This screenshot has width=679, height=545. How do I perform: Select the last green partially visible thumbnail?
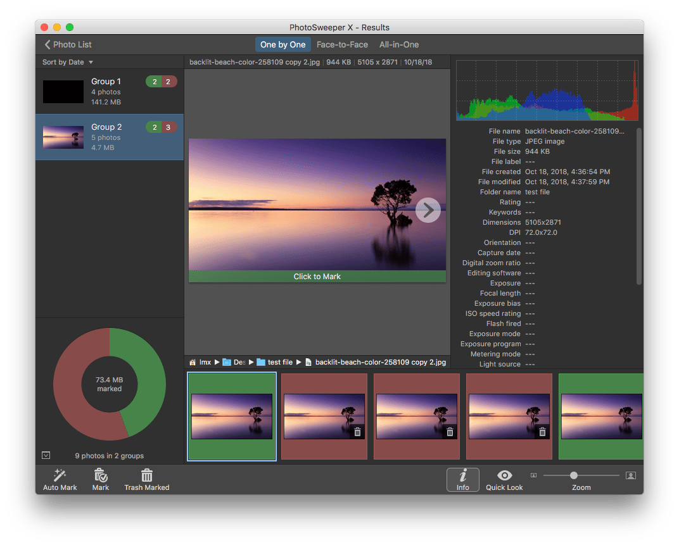tap(601, 417)
